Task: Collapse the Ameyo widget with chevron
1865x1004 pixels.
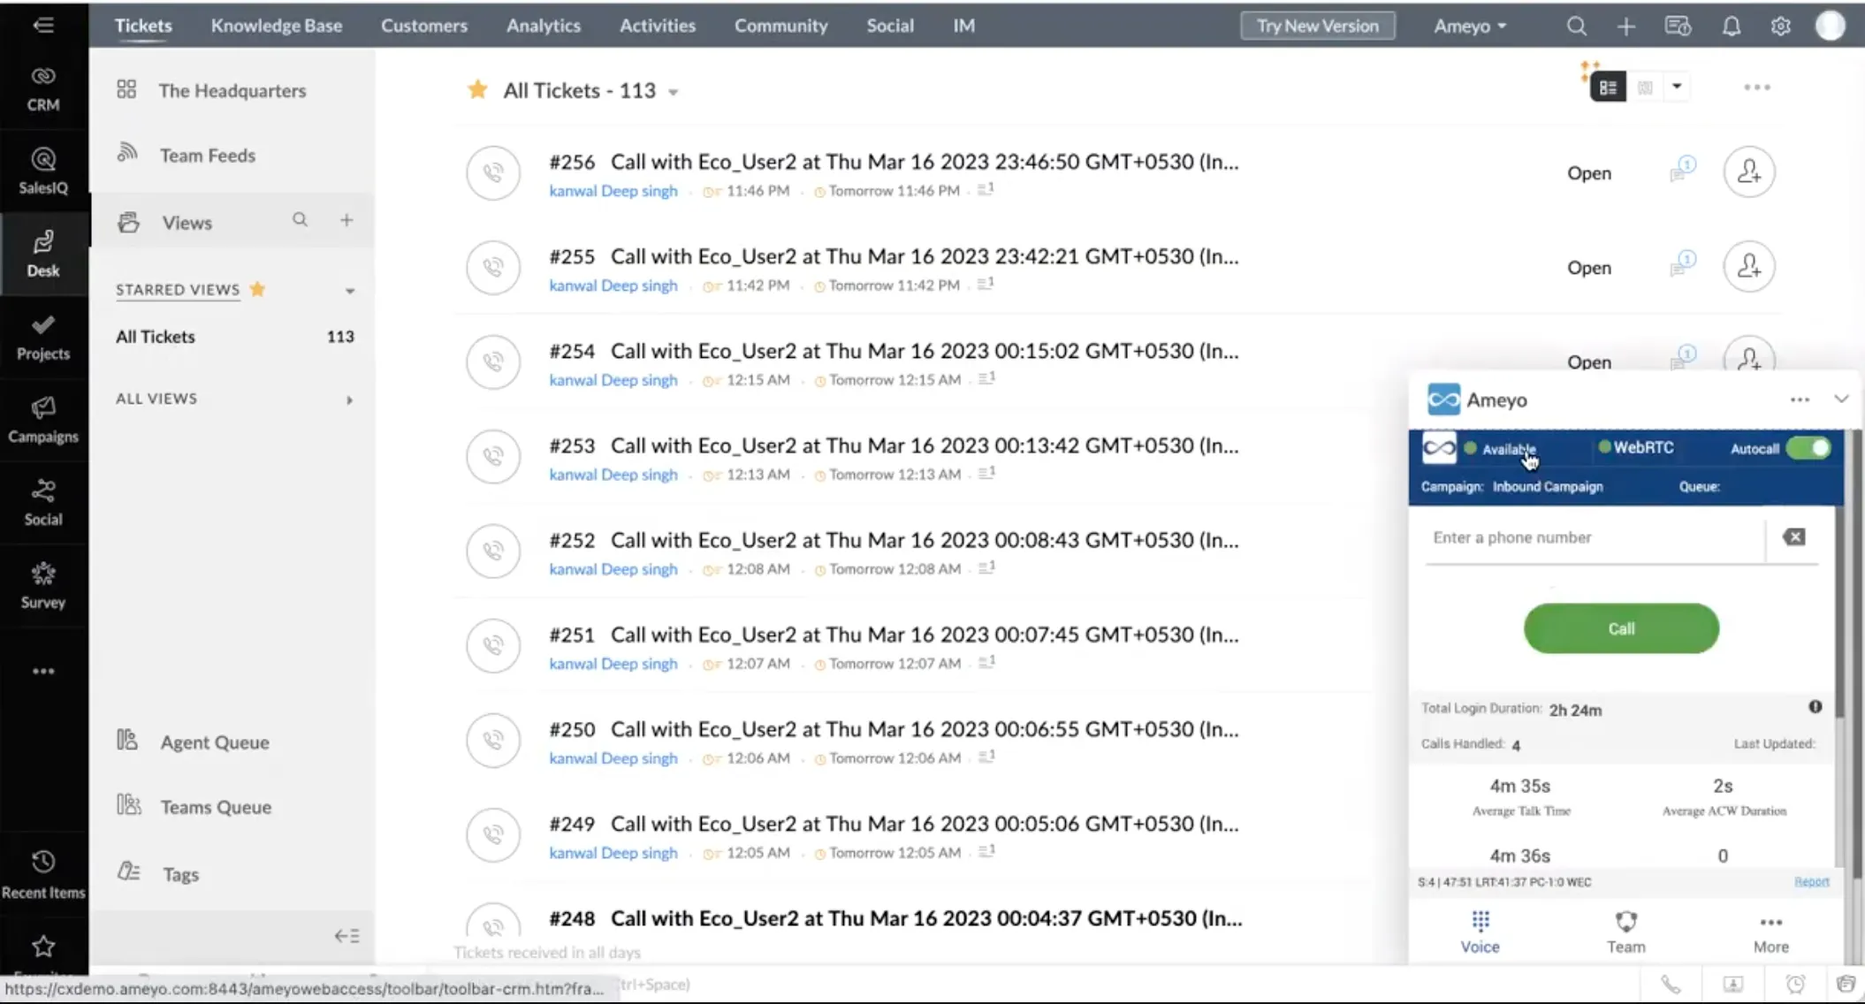Action: [1841, 399]
